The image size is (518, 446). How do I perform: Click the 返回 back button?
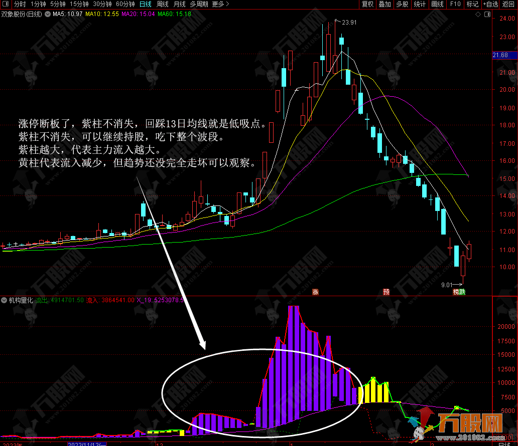point(508,4)
